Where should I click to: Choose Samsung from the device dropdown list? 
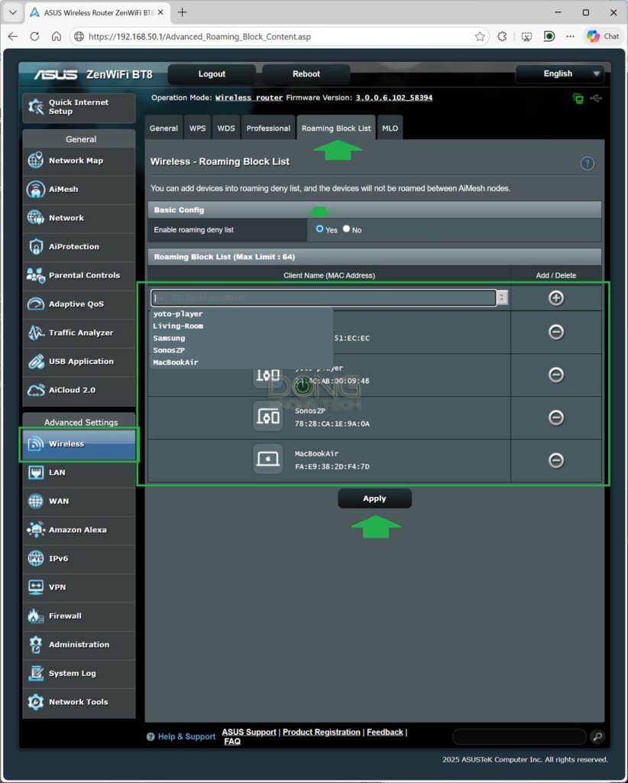pyautogui.click(x=169, y=338)
